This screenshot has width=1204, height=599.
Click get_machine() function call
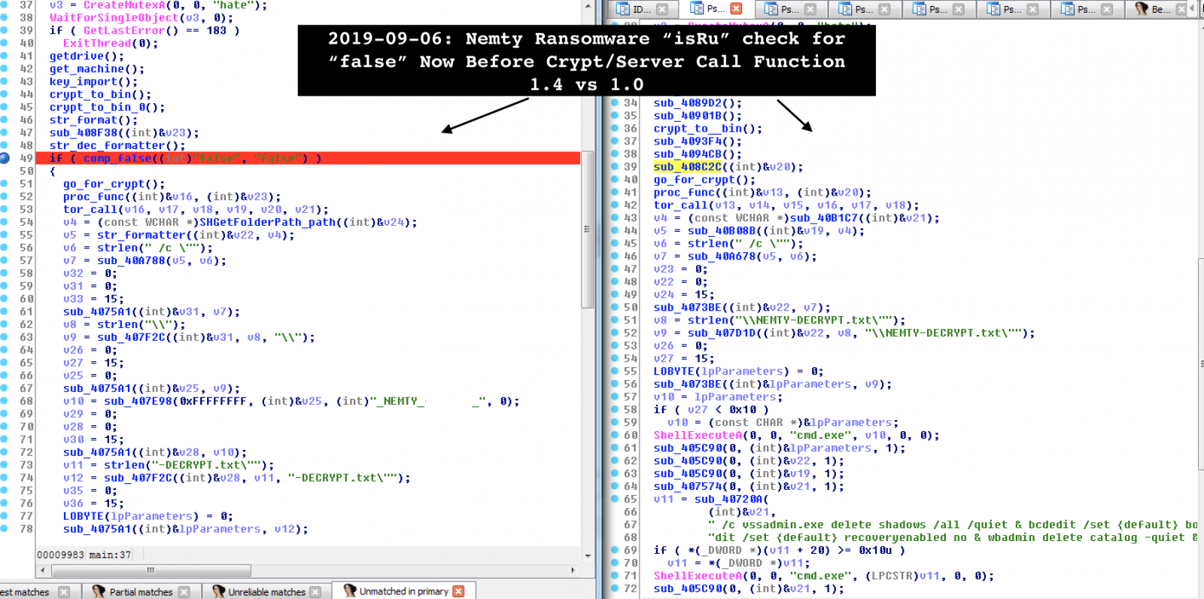pyautogui.click(x=97, y=68)
